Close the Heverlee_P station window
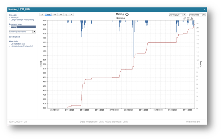This screenshot has width=222, height=140. tap(205, 10)
